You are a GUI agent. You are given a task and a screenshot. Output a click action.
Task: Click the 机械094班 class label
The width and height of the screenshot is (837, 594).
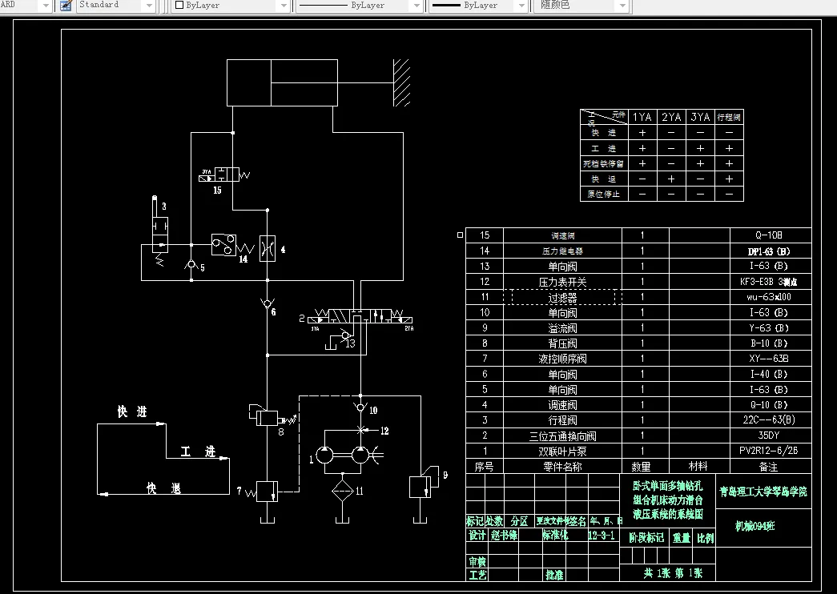click(755, 526)
